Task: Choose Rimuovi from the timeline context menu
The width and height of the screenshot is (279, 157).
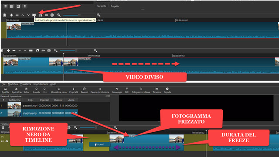Action: coord(99,144)
